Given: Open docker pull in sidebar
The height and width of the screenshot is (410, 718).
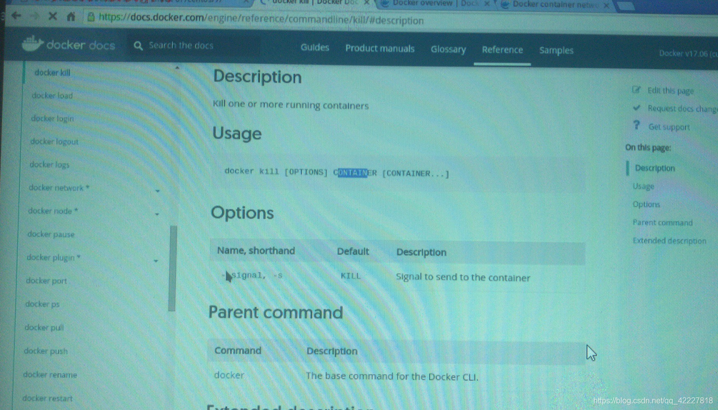Looking at the screenshot, I should pyautogui.click(x=44, y=328).
